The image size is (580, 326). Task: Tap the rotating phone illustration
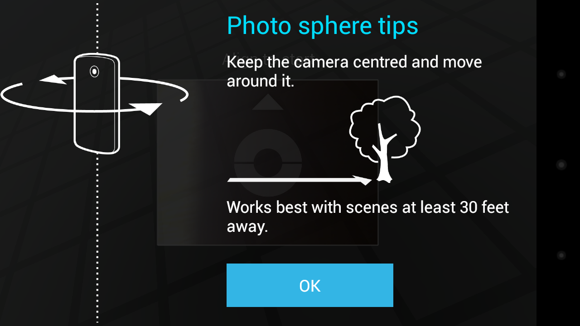[97, 104]
